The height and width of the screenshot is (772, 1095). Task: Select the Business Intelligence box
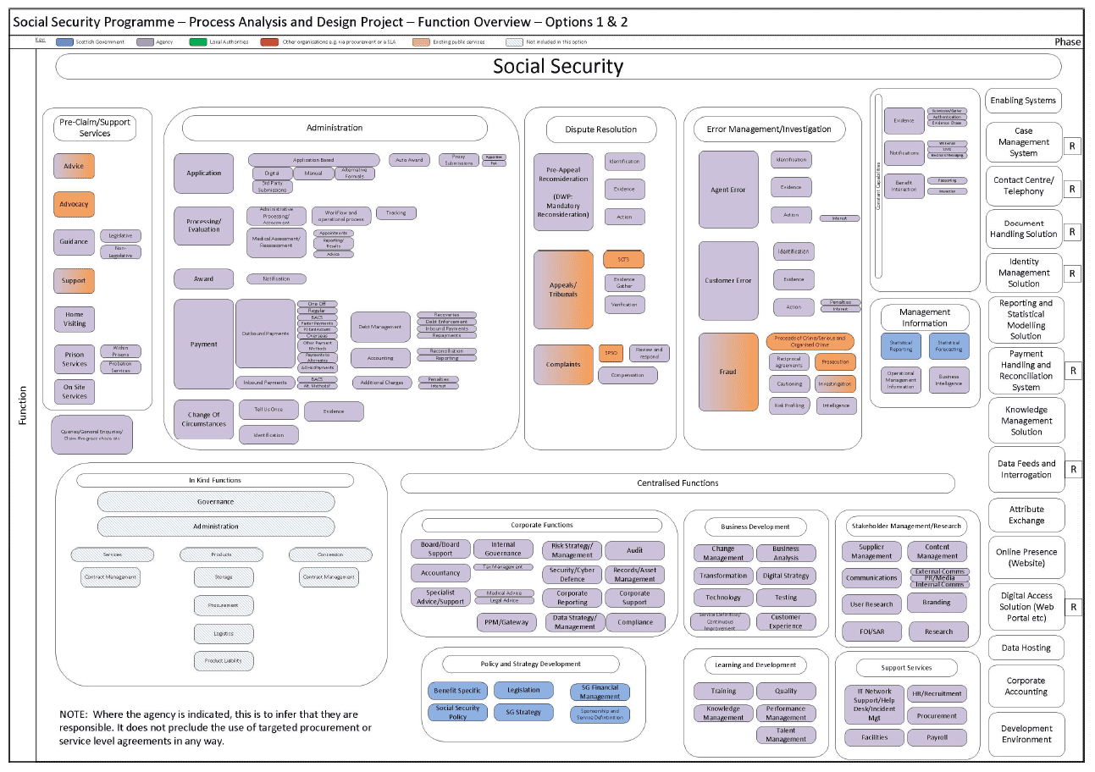point(948,380)
